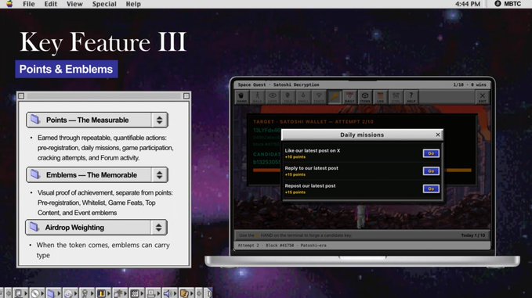Click folder icon beside Emblems — The Memorable

tap(35, 174)
